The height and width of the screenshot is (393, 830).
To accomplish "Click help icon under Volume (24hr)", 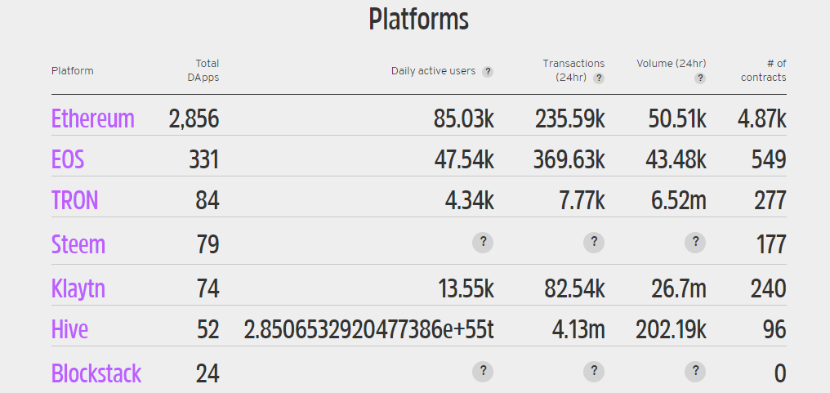I will pos(700,78).
